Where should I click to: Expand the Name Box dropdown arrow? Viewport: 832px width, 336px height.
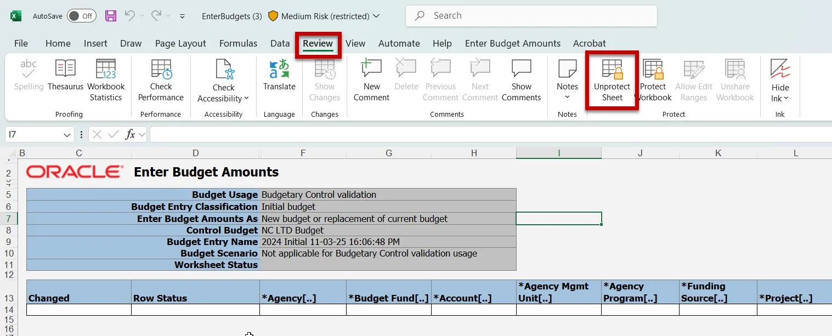[67, 134]
